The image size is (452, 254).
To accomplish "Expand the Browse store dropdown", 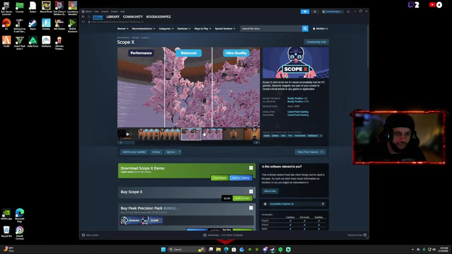I will click(123, 29).
